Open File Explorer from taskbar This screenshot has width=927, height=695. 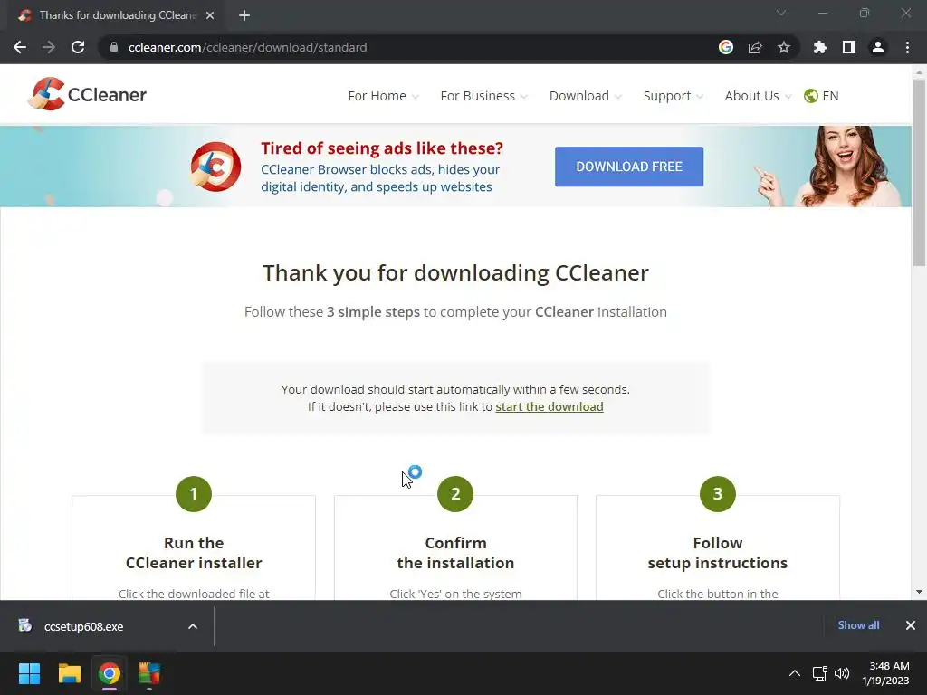(x=69, y=673)
